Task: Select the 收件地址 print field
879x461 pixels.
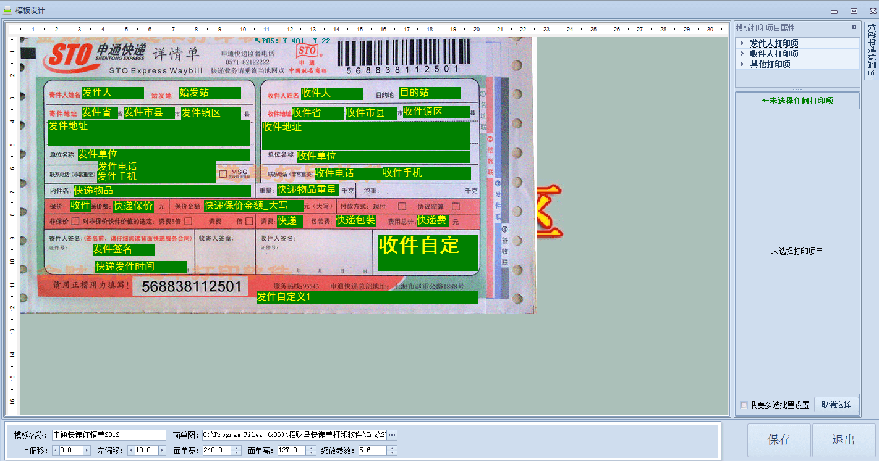Action: pyautogui.click(x=366, y=135)
